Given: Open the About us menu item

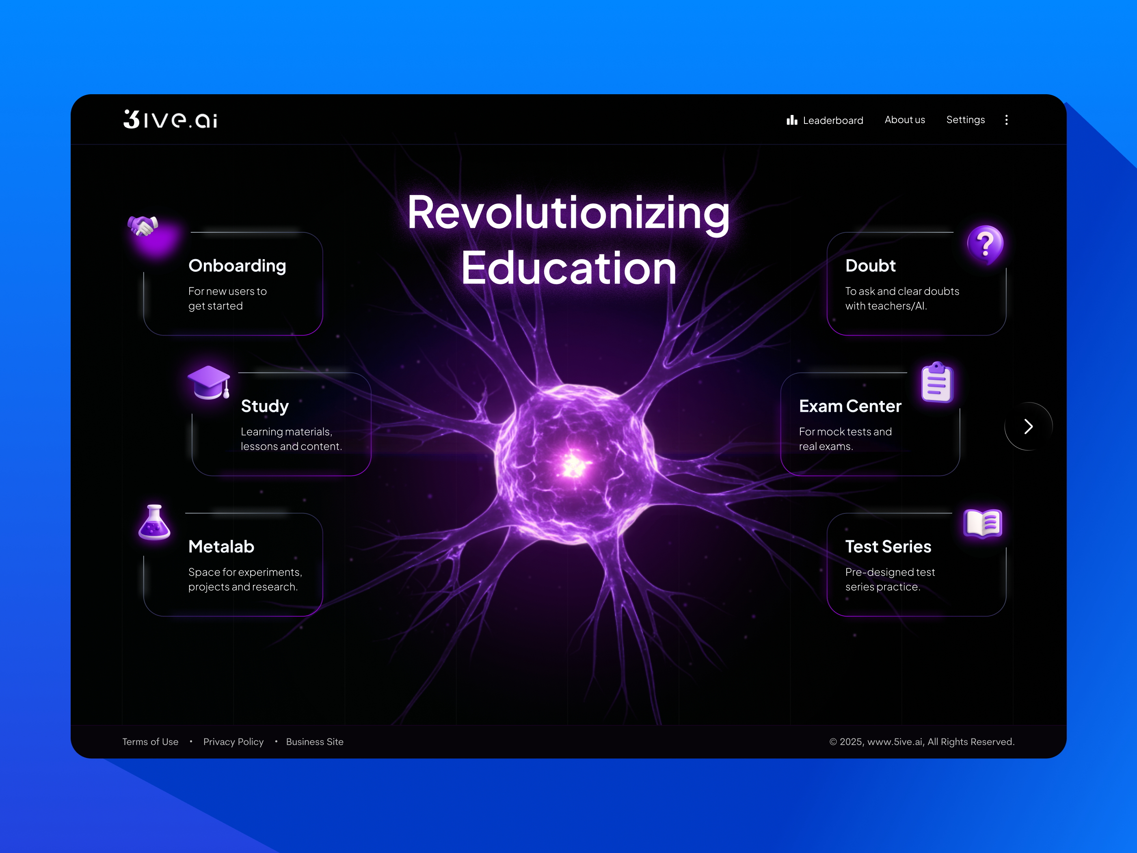Looking at the screenshot, I should (x=905, y=119).
